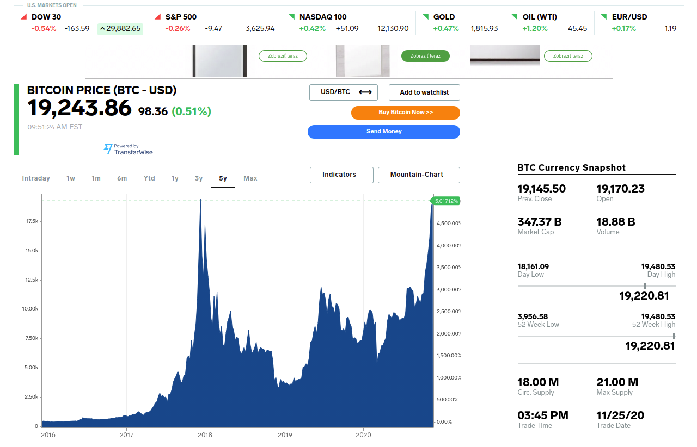Click the BTC Currency Snapshot heading

click(x=572, y=168)
